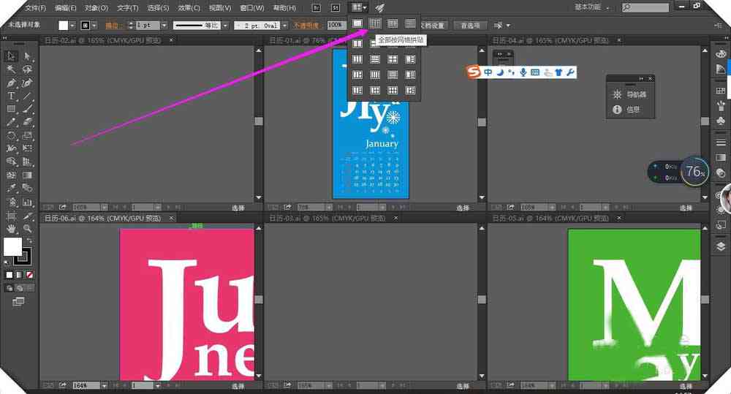
Task: Open the Color panel in right dock
Action: pos(721,54)
